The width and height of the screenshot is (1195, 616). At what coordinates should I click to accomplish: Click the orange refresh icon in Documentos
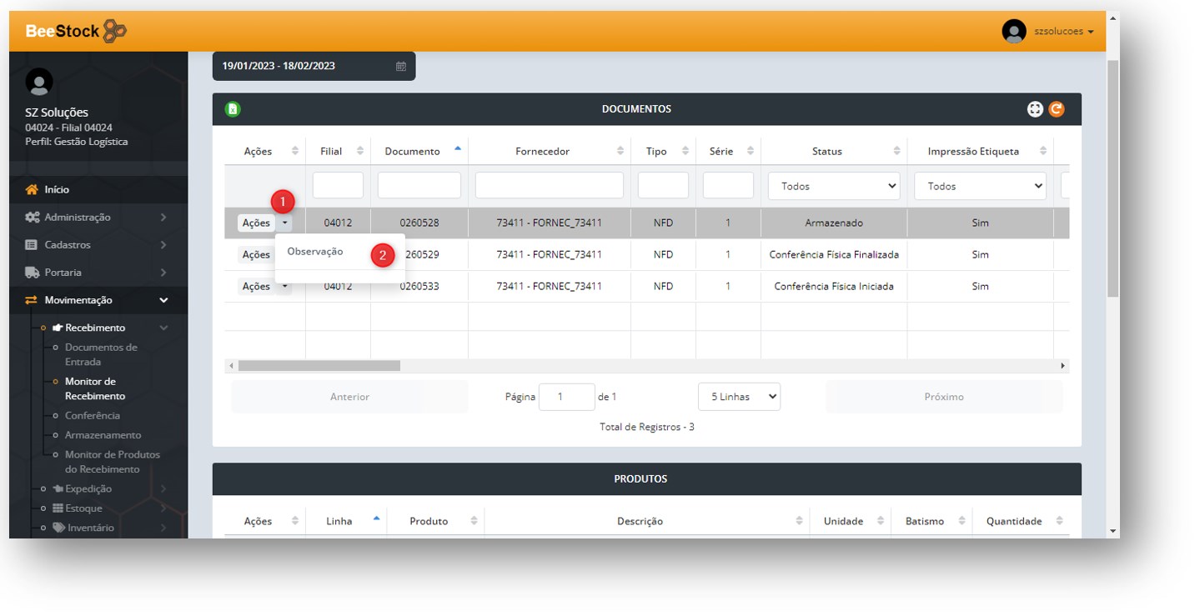(x=1057, y=109)
